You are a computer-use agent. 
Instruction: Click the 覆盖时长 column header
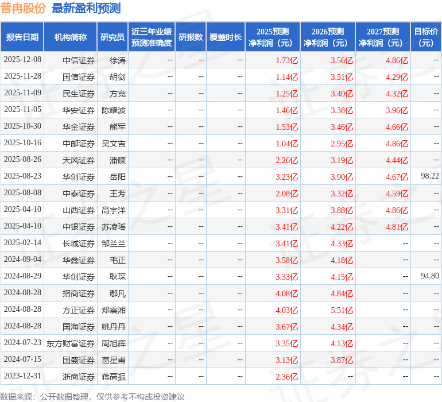coord(226,37)
